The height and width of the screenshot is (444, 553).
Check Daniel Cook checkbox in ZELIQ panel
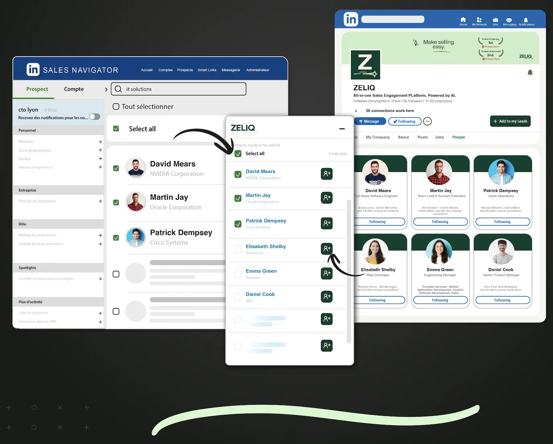pyautogui.click(x=238, y=297)
